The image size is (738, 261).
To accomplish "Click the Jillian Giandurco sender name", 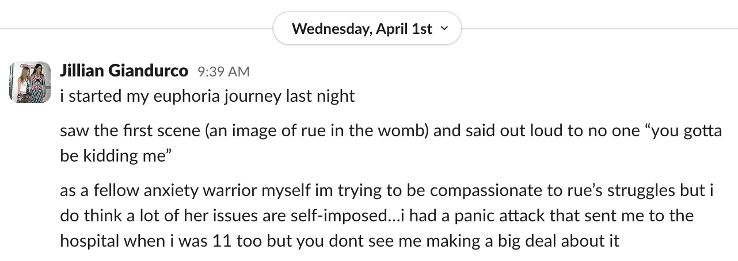I will (x=124, y=71).
